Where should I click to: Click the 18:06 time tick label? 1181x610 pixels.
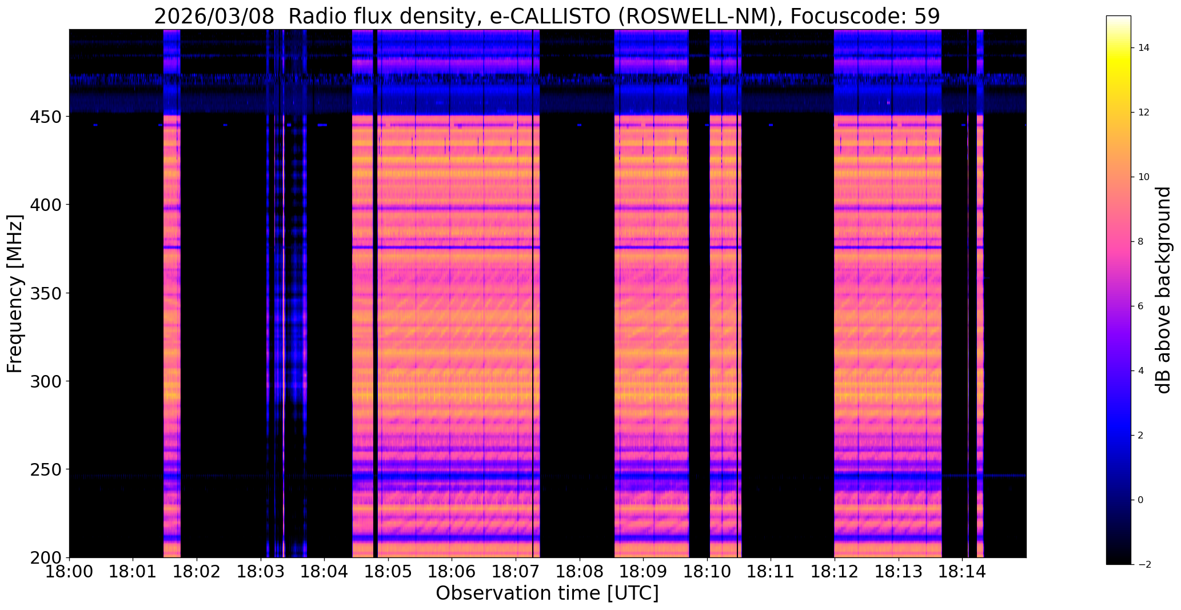452,572
